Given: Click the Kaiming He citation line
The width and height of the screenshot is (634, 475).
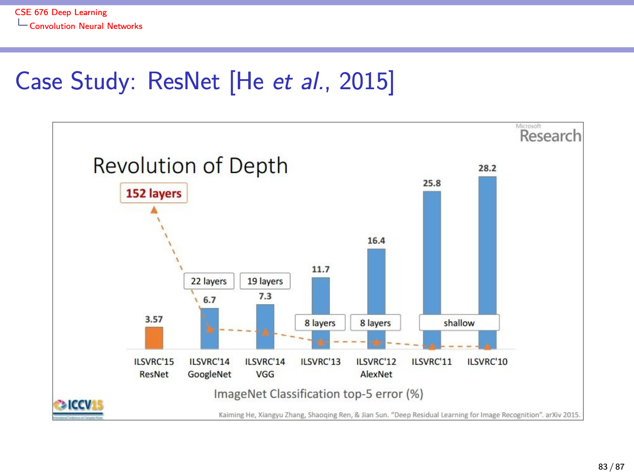Looking at the screenshot, I should click(x=400, y=415).
